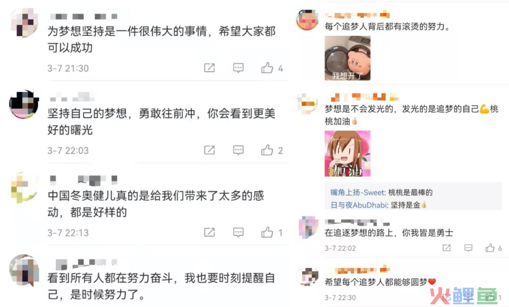
Task: Open the Kirby washing machine image
Action: [x=347, y=58]
